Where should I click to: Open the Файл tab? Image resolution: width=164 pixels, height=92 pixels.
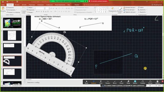point(3,5)
